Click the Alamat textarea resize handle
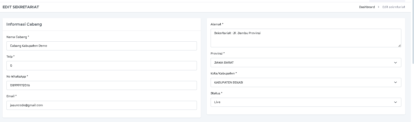 point(400,45)
